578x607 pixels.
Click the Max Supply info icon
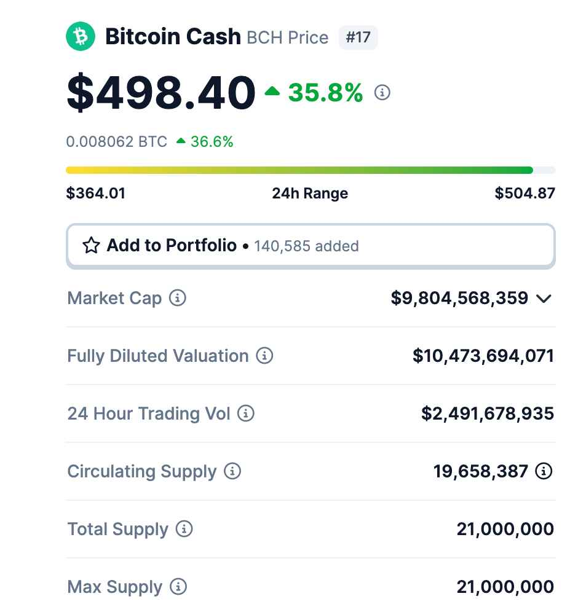[178, 587]
